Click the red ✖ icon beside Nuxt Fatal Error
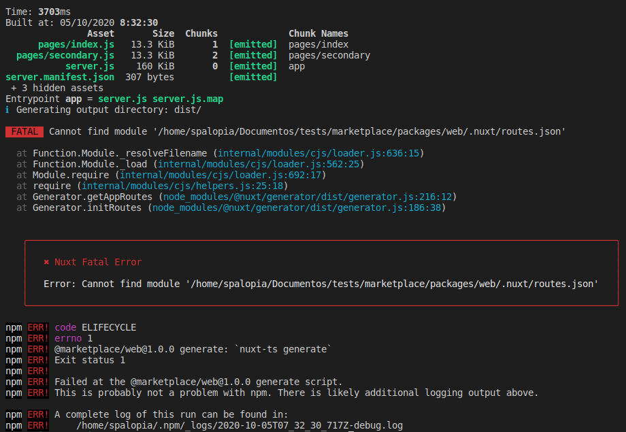 [x=46, y=262]
